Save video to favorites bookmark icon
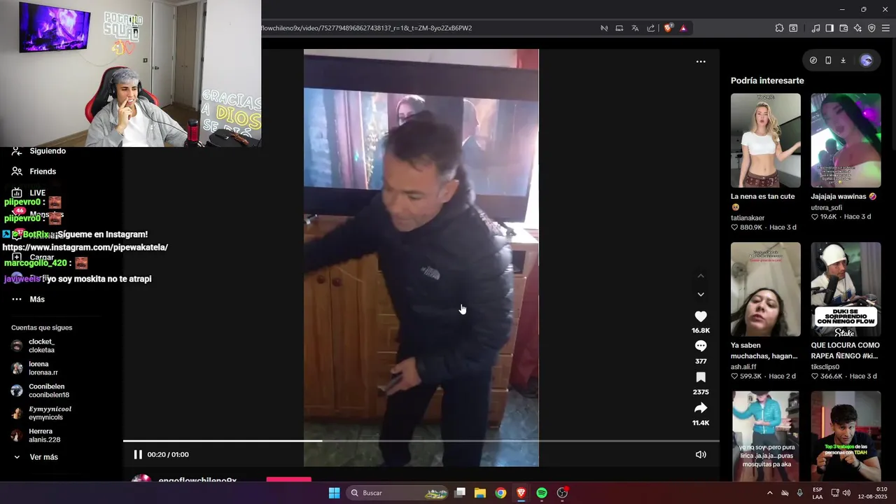Screen dimensions: 896x504 coord(701,377)
